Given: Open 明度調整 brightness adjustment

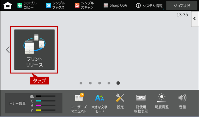Looking at the screenshot, I should 162,101.
